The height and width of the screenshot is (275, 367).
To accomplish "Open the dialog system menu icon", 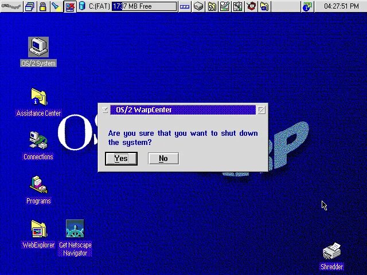I will (x=105, y=110).
